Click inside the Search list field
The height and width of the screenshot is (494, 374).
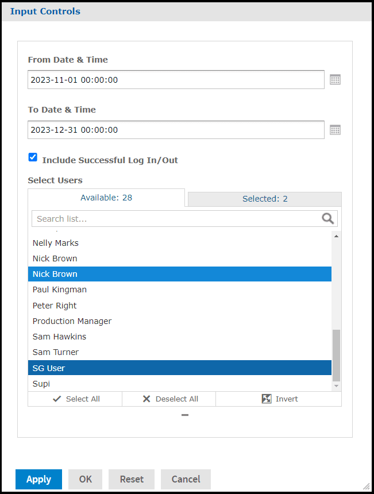tap(144, 218)
